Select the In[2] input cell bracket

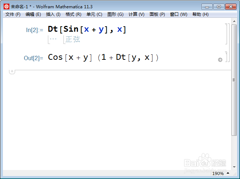click(x=226, y=34)
